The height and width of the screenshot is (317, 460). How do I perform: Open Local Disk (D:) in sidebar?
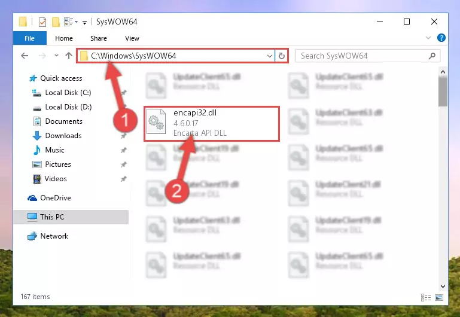point(68,107)
